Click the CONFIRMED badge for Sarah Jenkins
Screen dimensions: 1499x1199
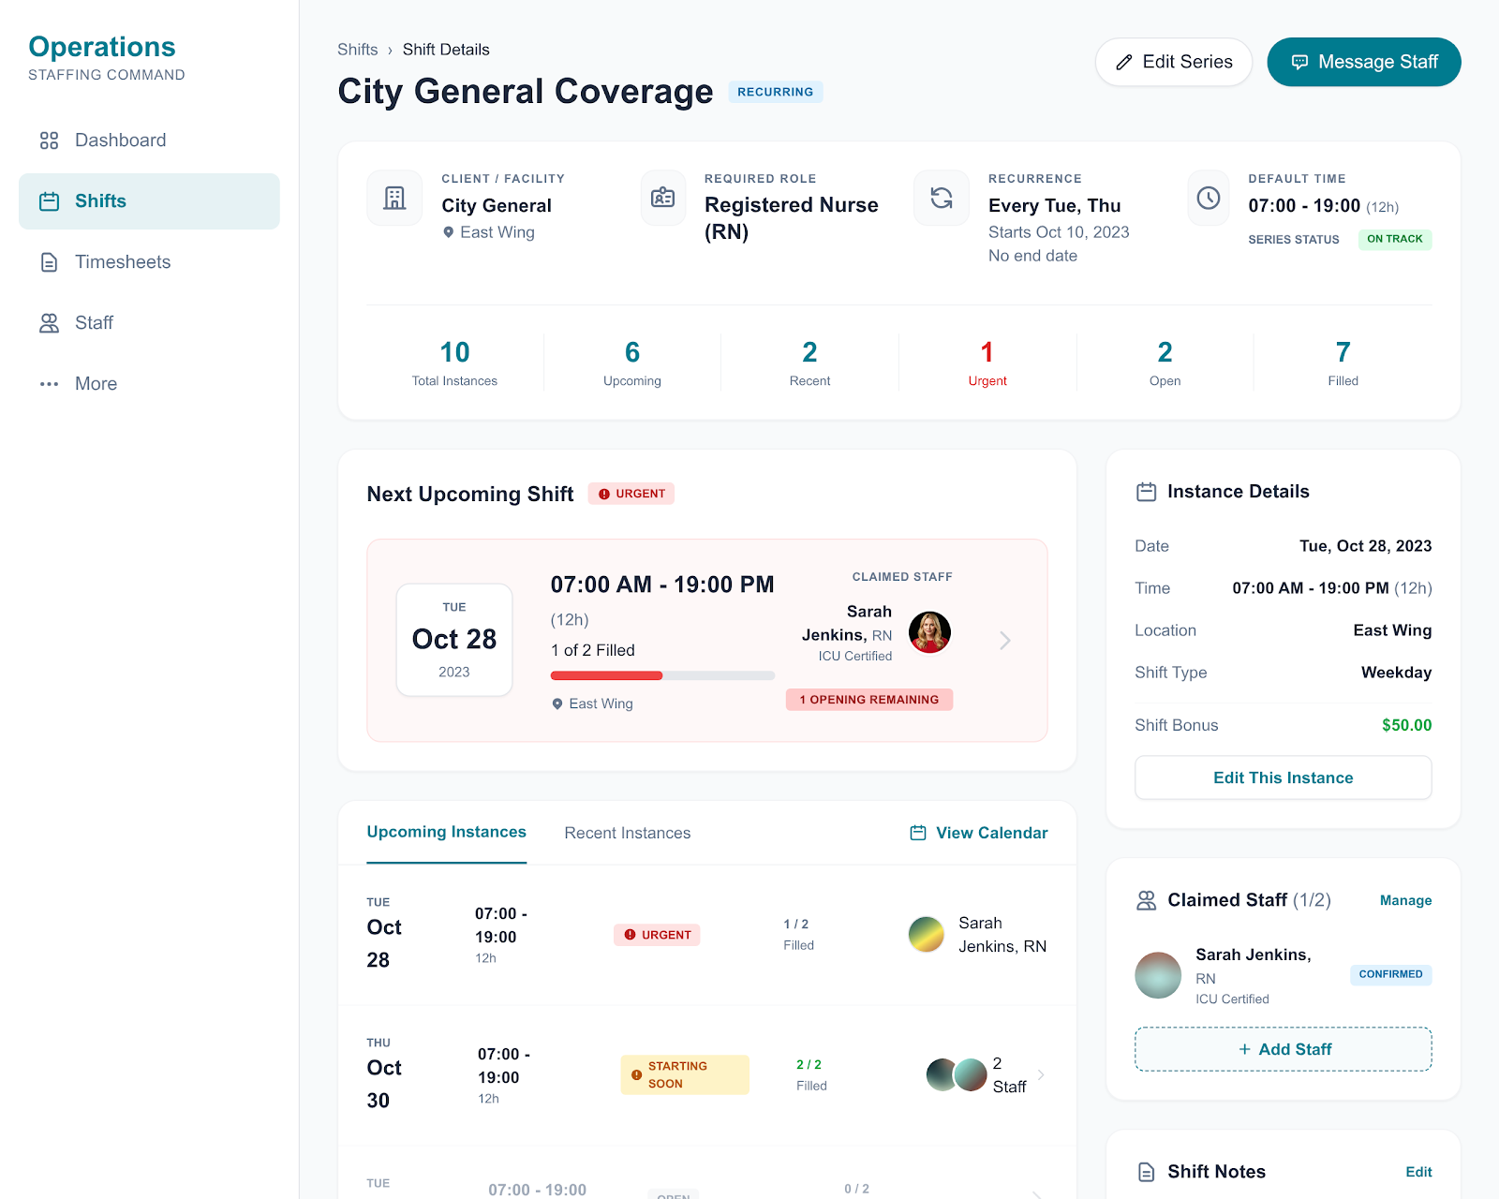[x=1391, y=974]
